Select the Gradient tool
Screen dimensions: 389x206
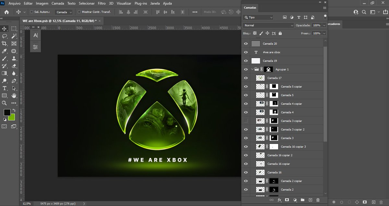[5, 73]
